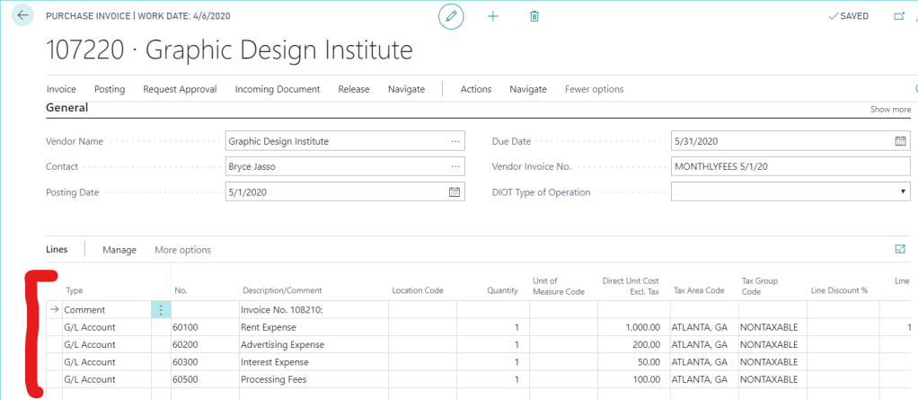Click Show more in General section
This screenshot has height=400, width=918.
point(889,110)
